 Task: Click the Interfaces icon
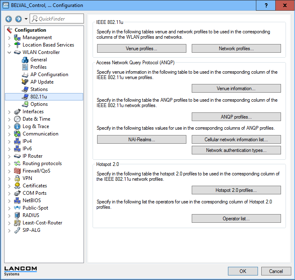click(17, 112)
